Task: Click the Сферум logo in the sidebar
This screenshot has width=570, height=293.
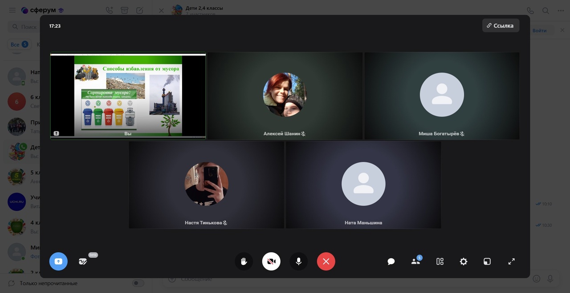Action: click(43, 10)
